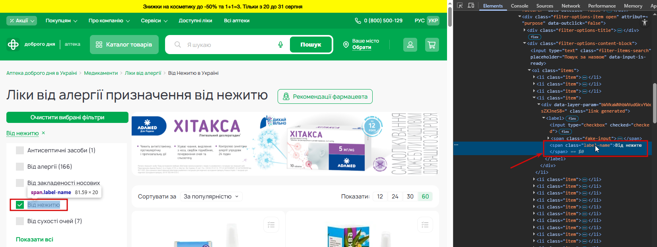
Task: Click the 'Пошук' search button
Action: pyautogui.click(x=311, y=45)
